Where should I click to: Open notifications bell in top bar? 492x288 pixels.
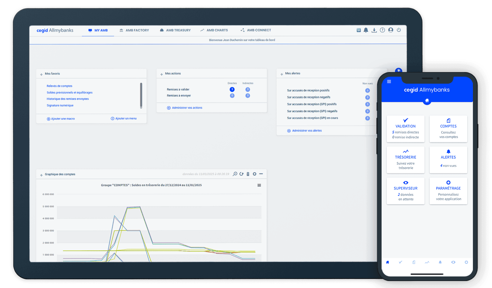point(366,30)
